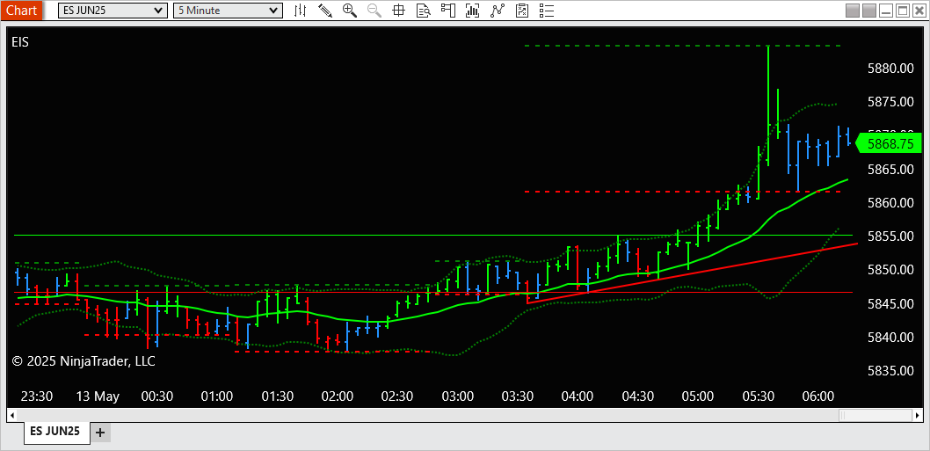Open the Strategies dialog
930x451 pixels.
522,10
